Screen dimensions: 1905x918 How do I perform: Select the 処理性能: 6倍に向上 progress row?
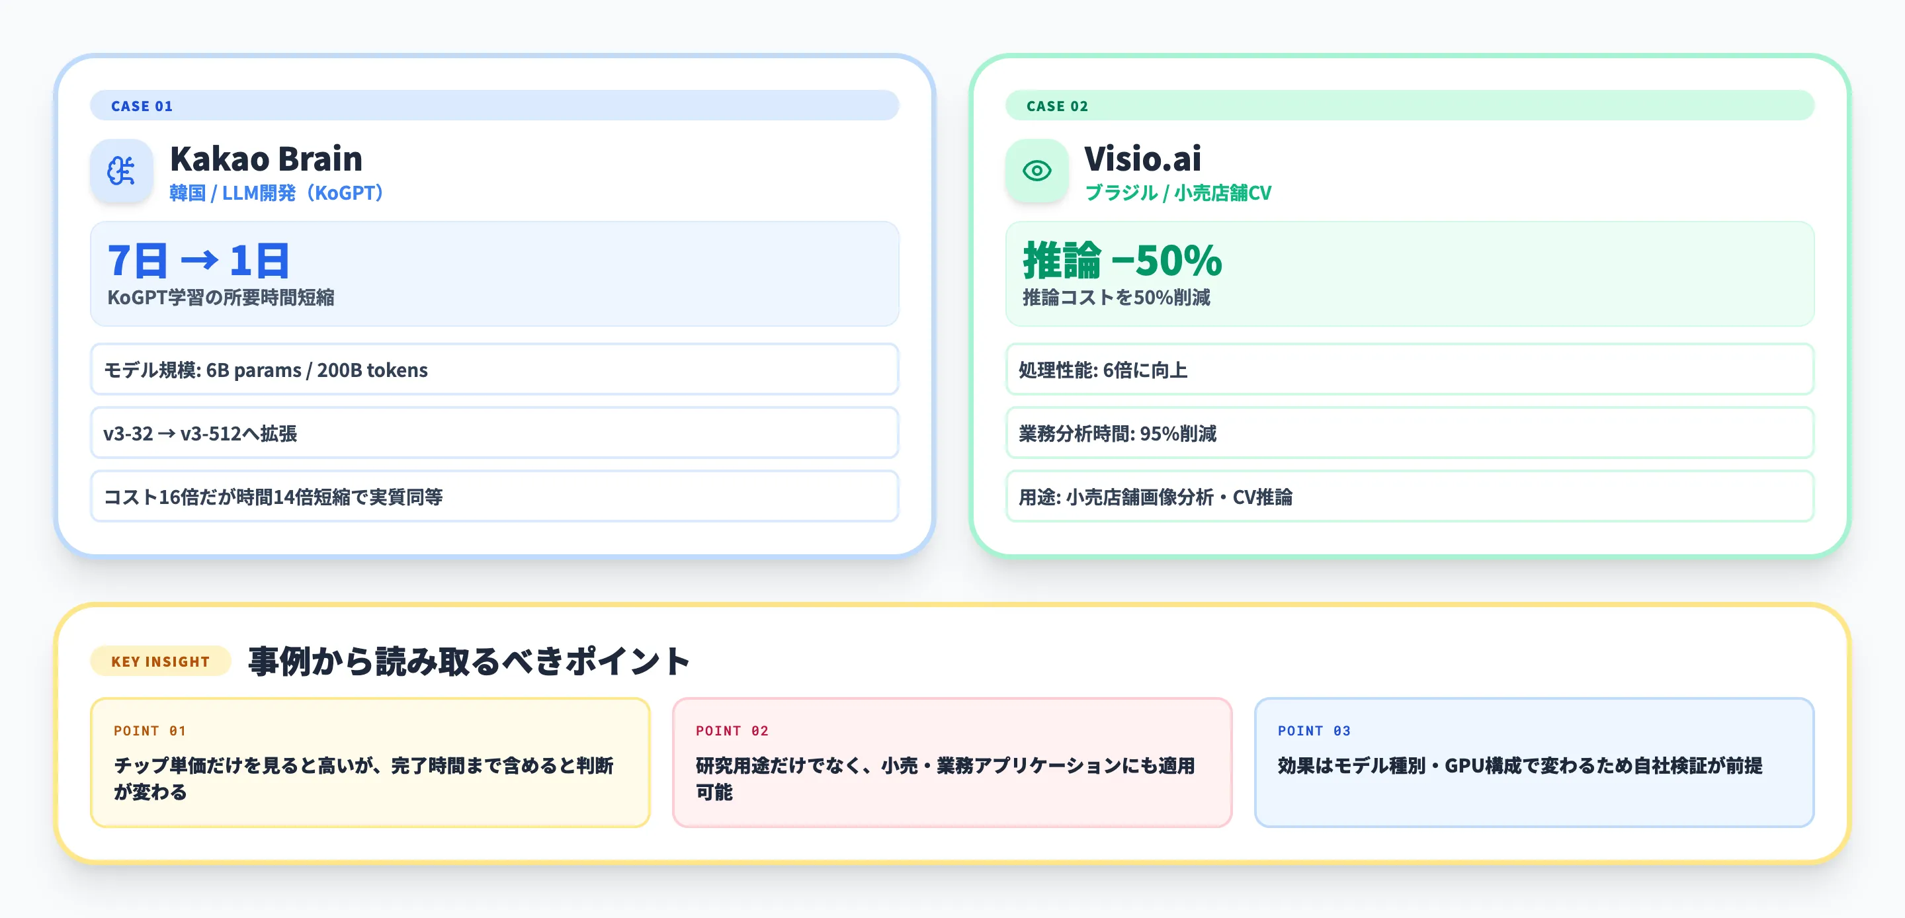tap(1409, 370)
